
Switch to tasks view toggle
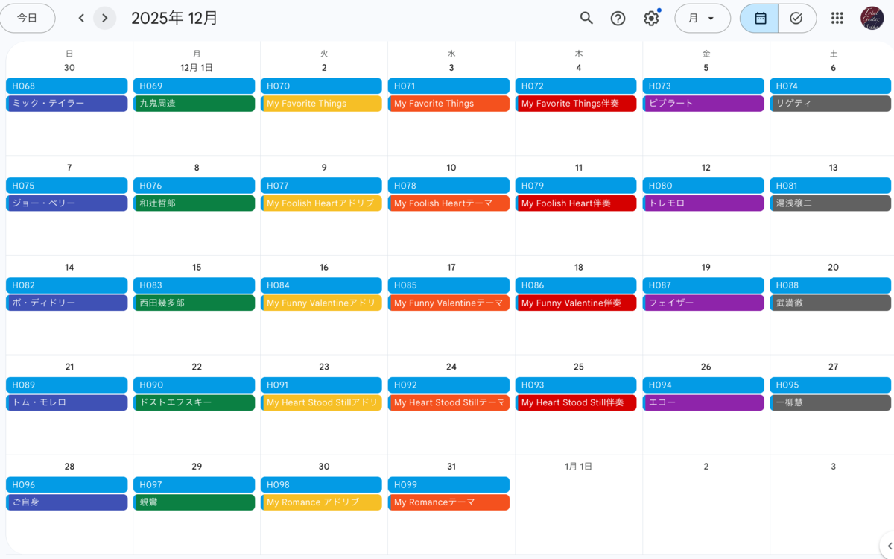click(x=797, y=19)
